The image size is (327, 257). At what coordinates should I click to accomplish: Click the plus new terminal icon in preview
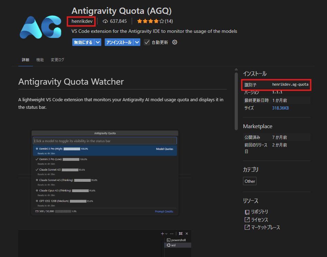pyautogui.click(x=162, y=234)
